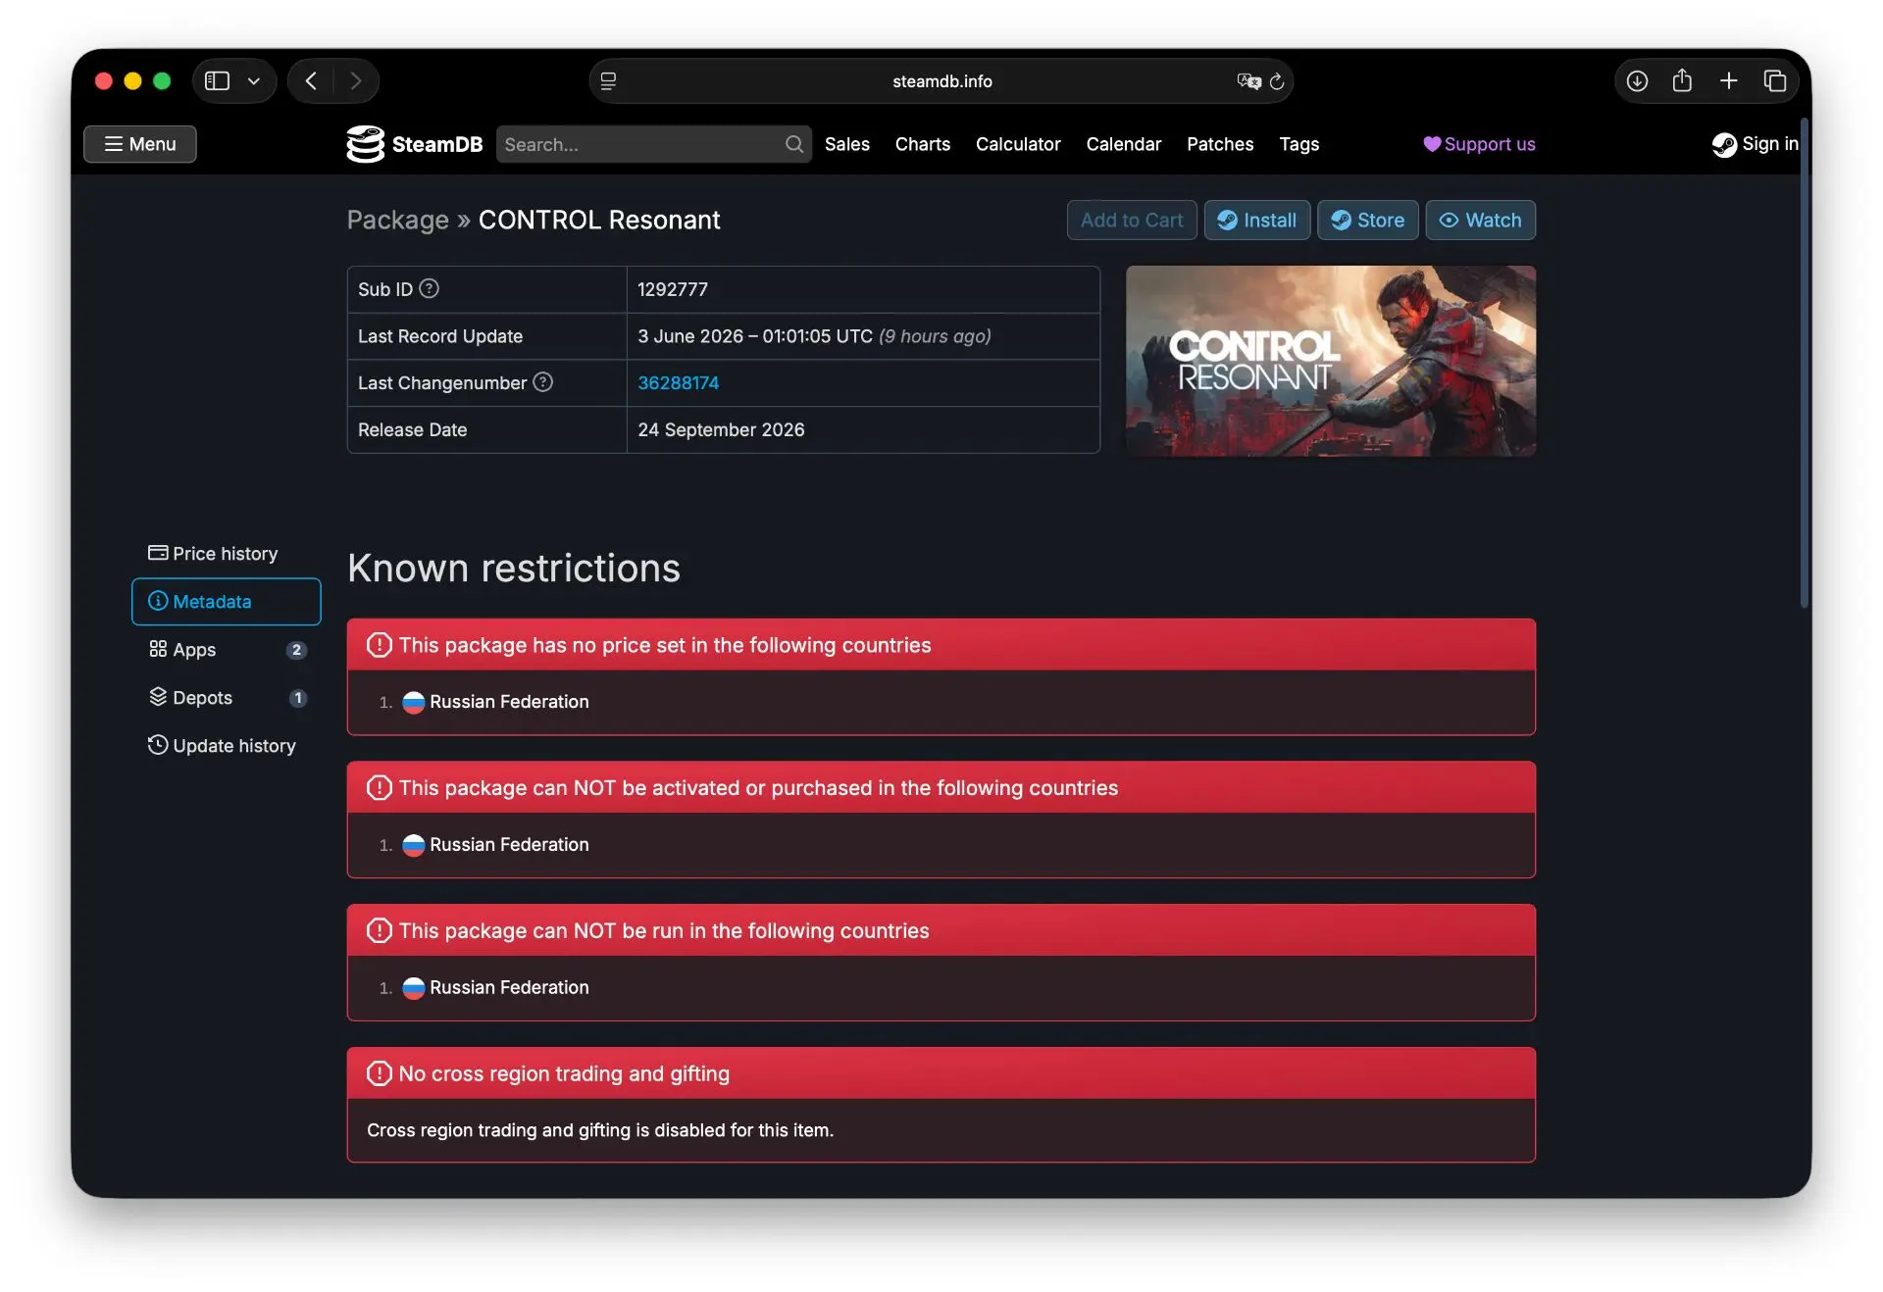Click the cannot be activated warning header

tap(941, 788)
